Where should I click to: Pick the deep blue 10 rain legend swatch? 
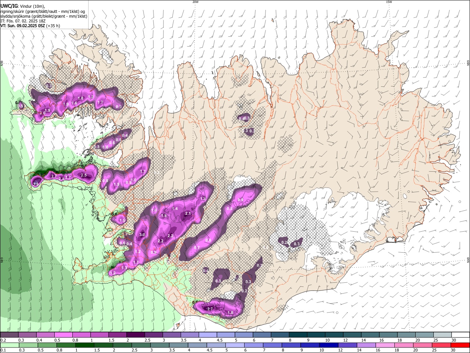tap(328, 345)
